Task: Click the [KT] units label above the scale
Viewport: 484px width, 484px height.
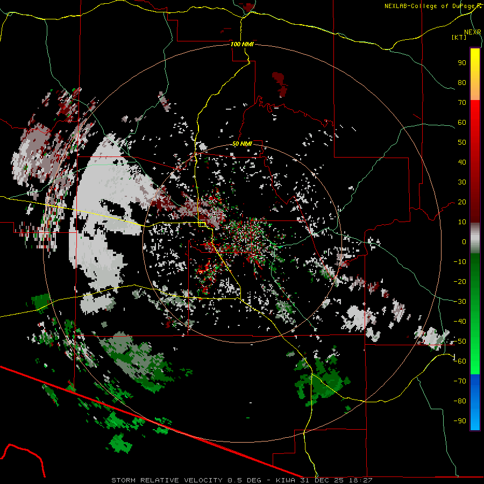Action: 459,37
